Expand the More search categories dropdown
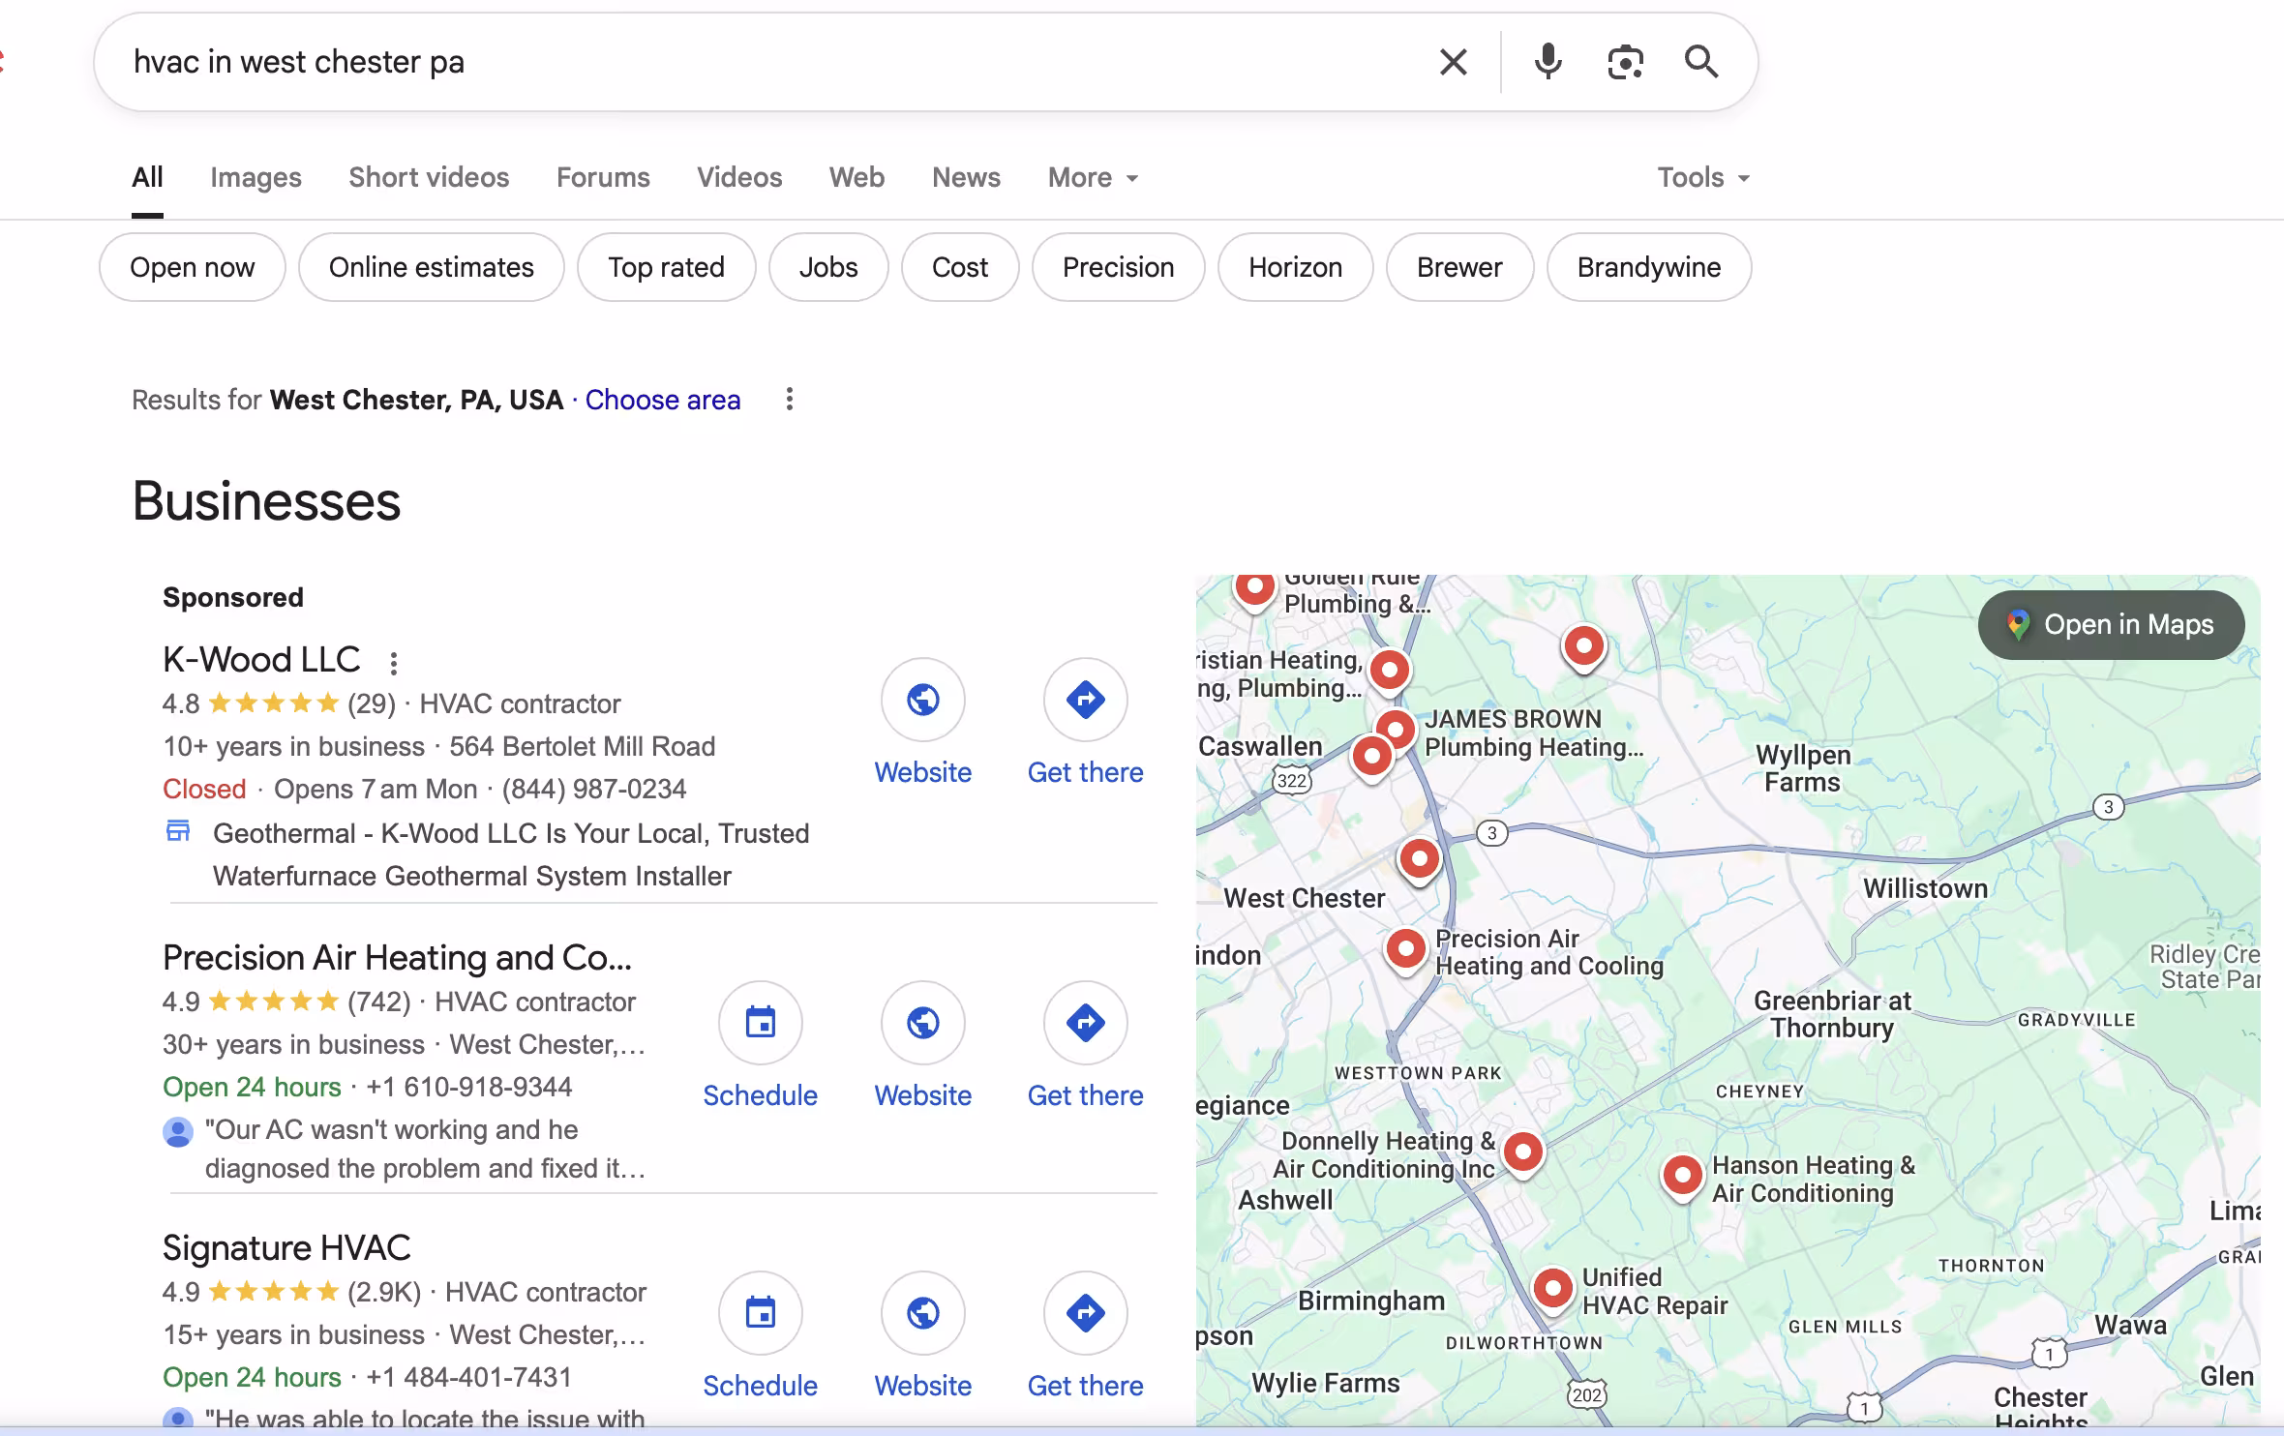The image size is (2284, 1436). pyautogui.click(x=1093, y=177)
